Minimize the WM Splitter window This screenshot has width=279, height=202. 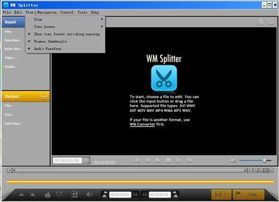[x=264, y=5]
